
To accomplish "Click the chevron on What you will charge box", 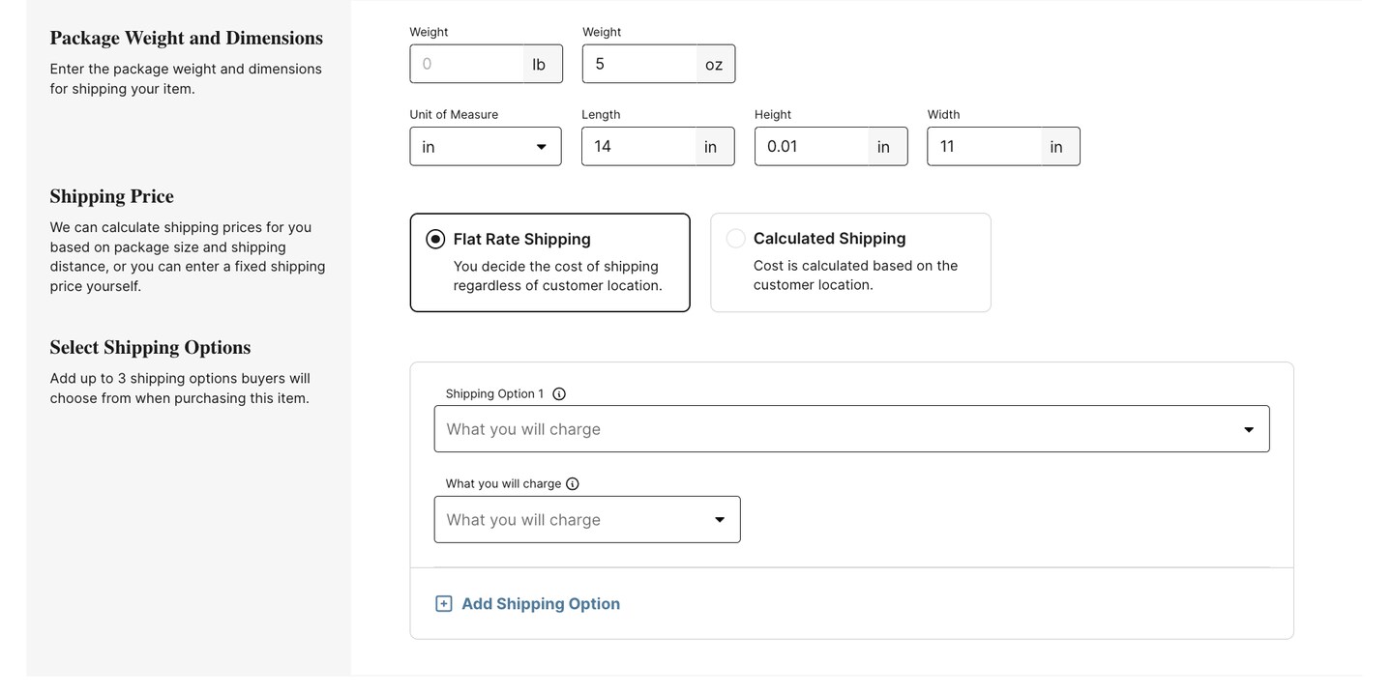I will tap(719, 519).
